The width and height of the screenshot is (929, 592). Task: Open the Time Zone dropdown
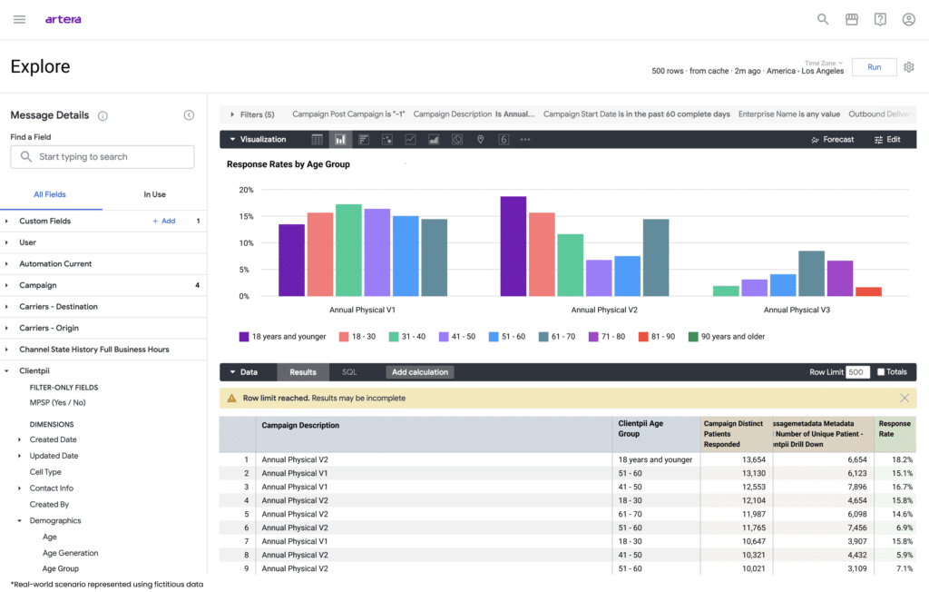tap(824, 63)
